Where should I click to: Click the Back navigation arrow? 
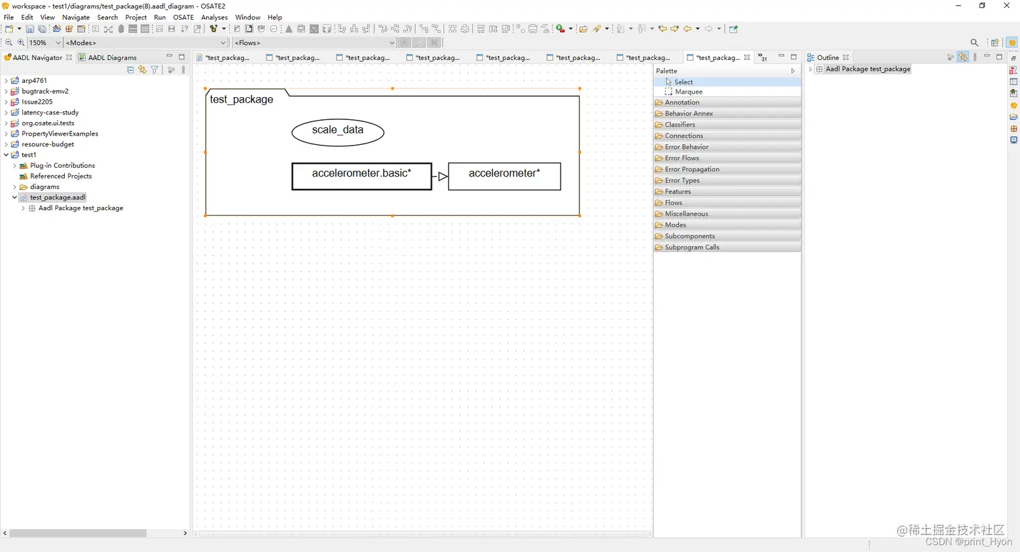tap(687, 29)
